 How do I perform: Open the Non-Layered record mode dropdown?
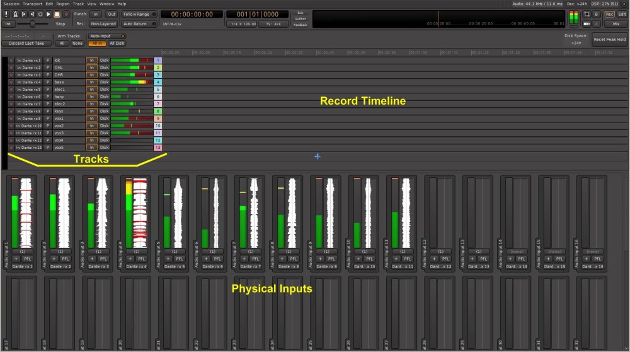pyautogui.click(x=102, y=23)
